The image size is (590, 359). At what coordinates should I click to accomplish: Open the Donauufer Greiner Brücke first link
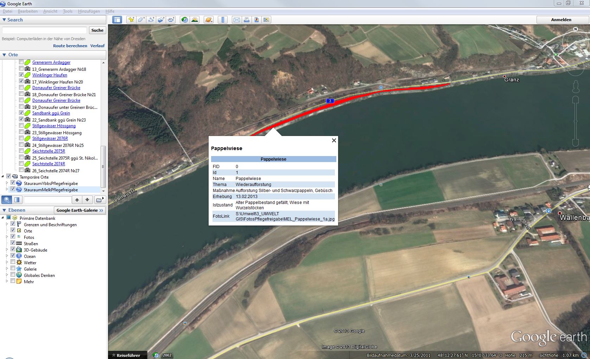coord(56,88)
